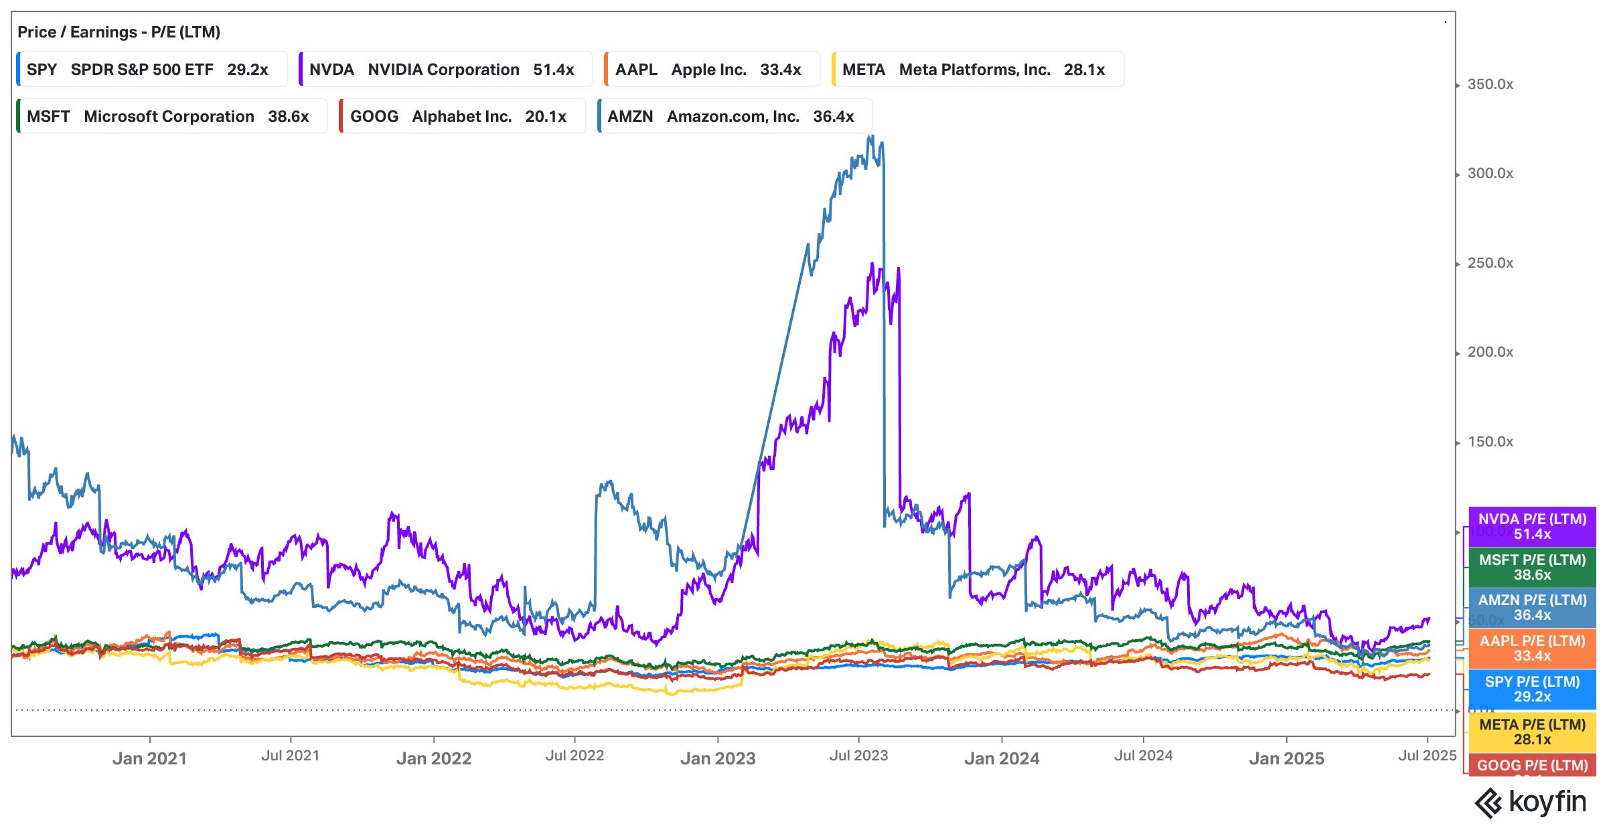Toggle the MSFT Microsoft Corporation legend series

tap(171, 116)
